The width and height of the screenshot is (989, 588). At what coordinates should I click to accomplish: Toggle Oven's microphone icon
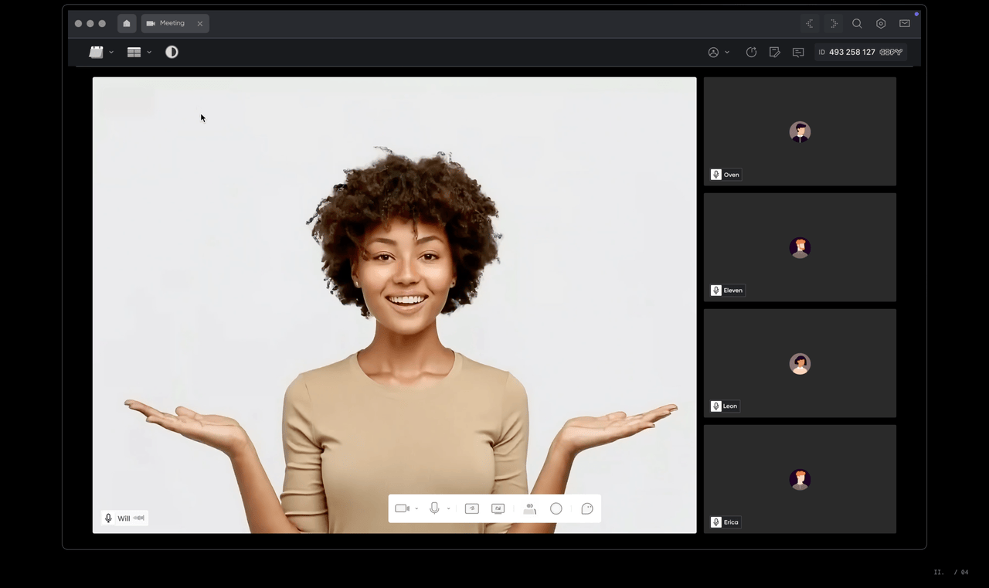(x=716, y=175)
